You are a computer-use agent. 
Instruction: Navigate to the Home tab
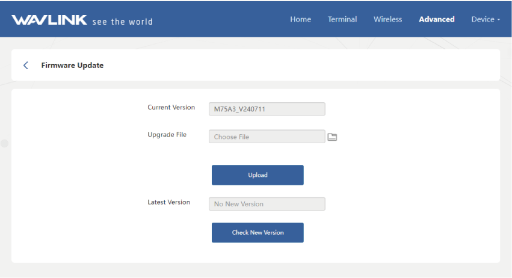pyautogui.click(x=300, y=19)
